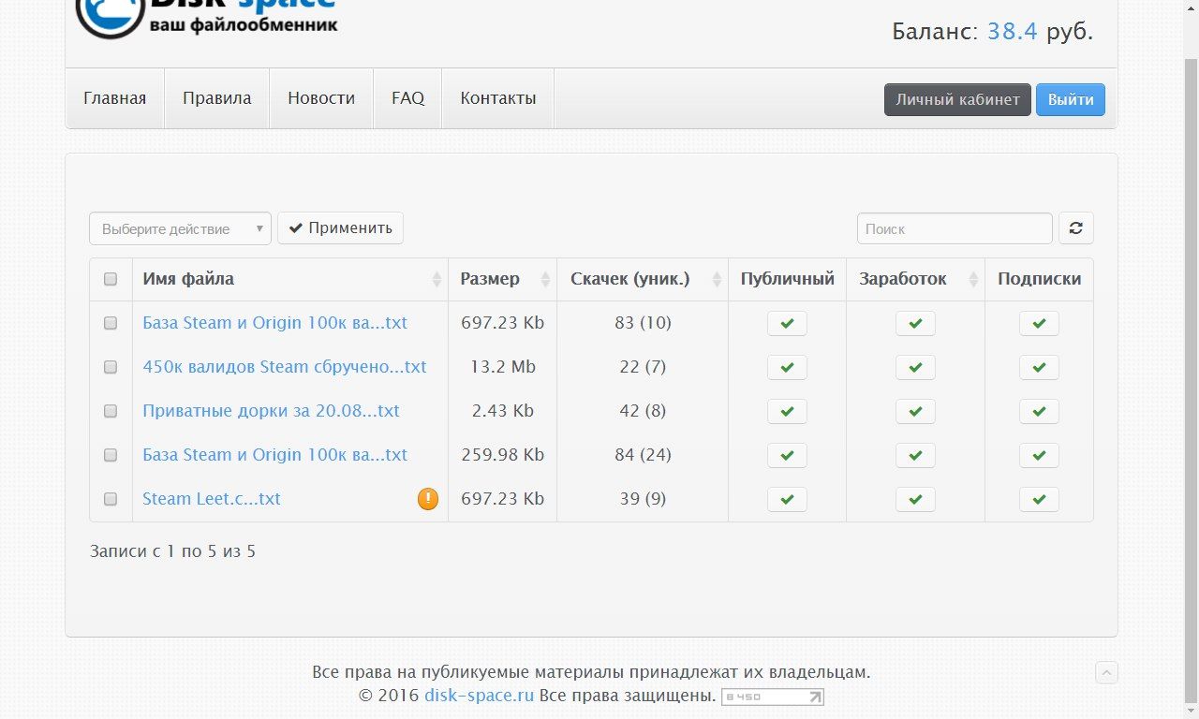
Task: Toggle Заработок for the 259.98 Kb file
Action: (x=915, y=455)
